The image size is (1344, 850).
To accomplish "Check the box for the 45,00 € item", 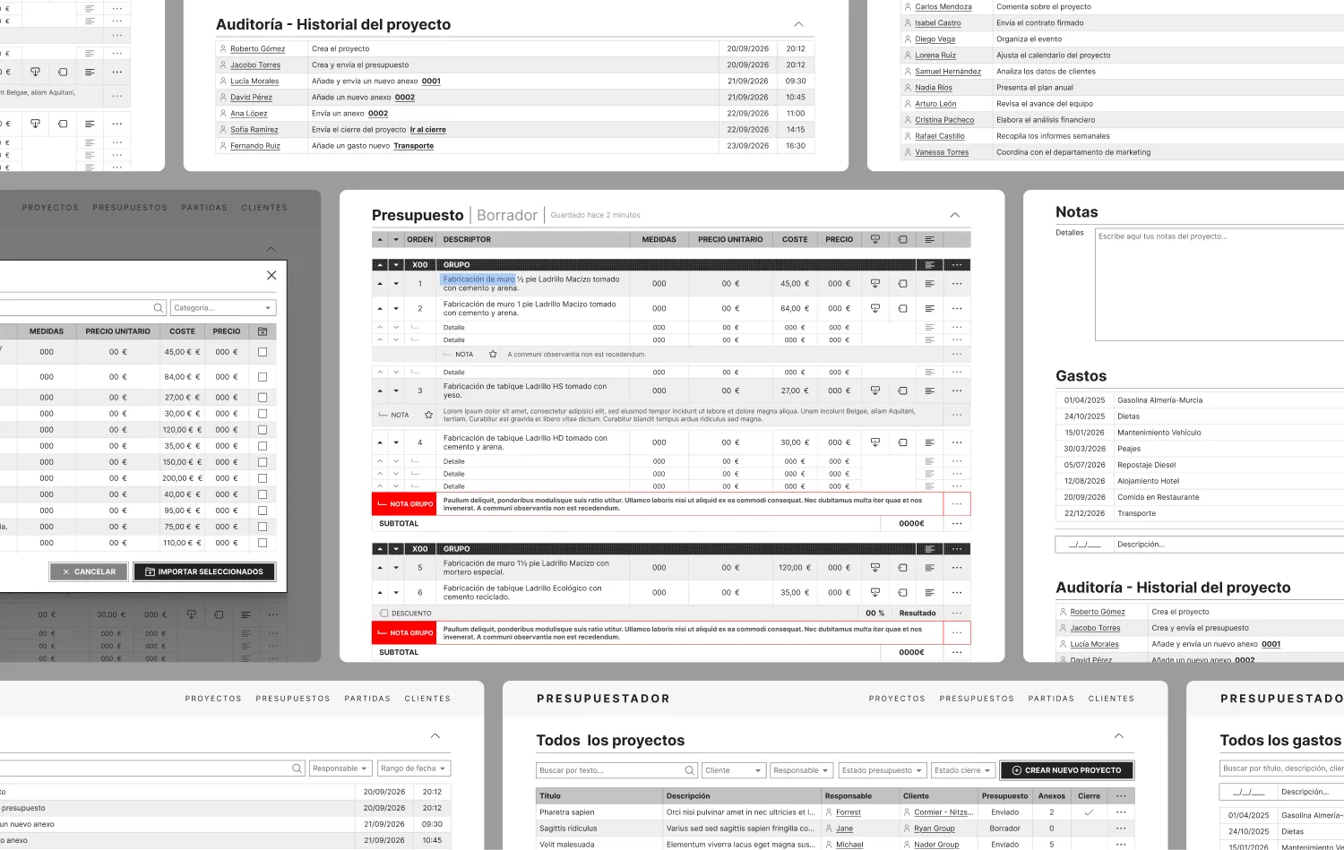I will pos(263,352).
